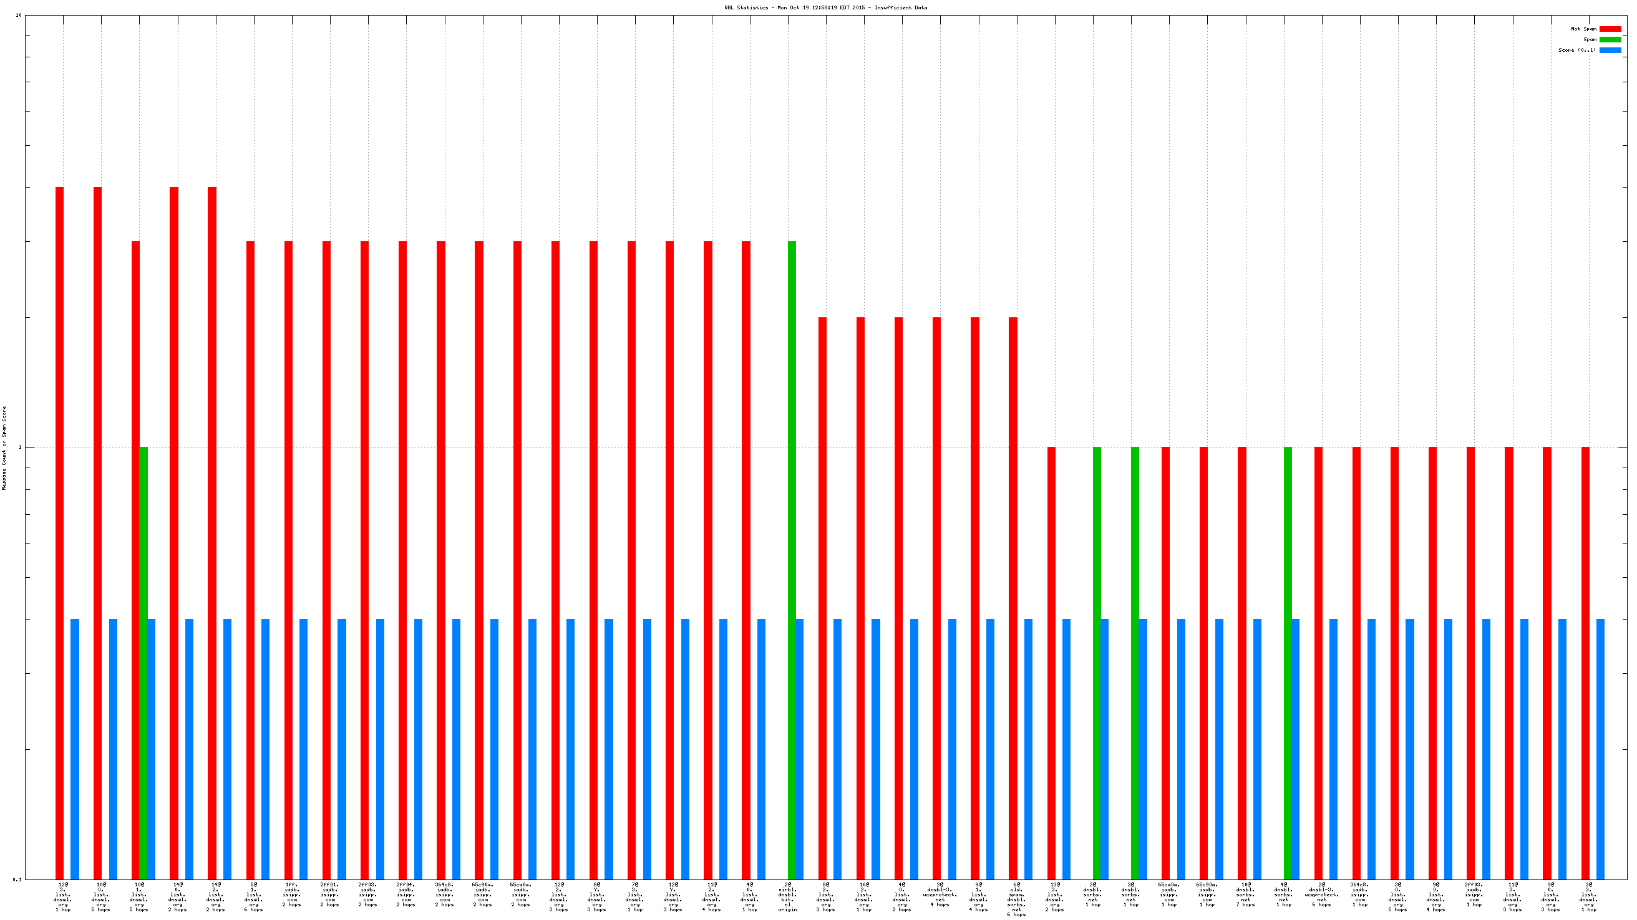Click the '2@ dnsbl-3.uceprotect.net 4 hops' label
Screen dimensions: 1637x920
point(940,894)
